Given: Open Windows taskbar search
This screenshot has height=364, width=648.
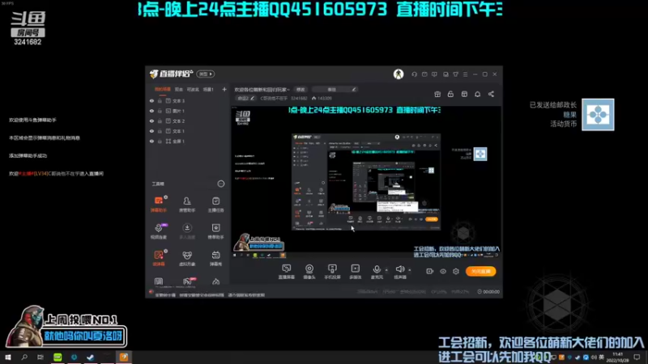Looking at the screenshot, I should (x=24, y=358).
